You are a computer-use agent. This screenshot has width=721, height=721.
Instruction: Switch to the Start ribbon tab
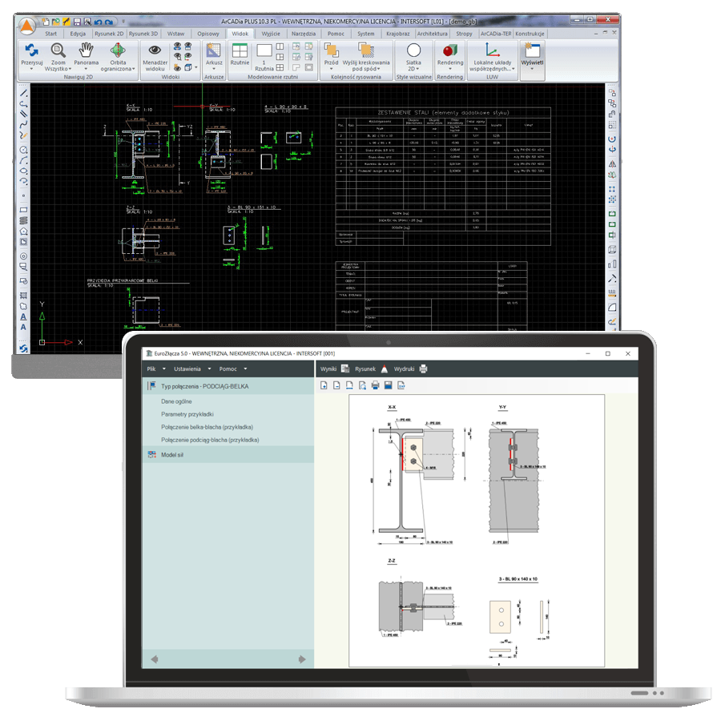(51, 34)
